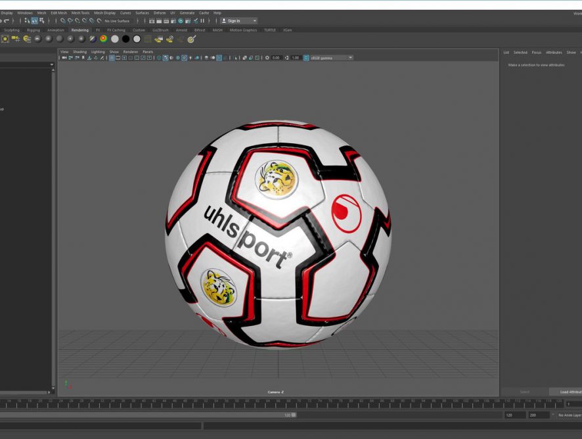Click the render target bullseye shelf icon
Viewport: 582px width, 439px height.
coord(191,39)
